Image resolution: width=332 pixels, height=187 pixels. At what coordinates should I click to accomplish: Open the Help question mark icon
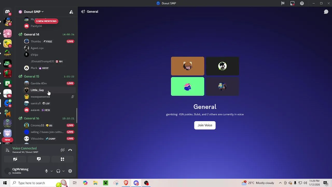(302, 3)
